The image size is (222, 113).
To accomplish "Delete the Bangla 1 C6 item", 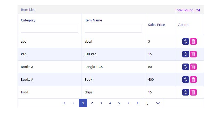I will (193, 67).
